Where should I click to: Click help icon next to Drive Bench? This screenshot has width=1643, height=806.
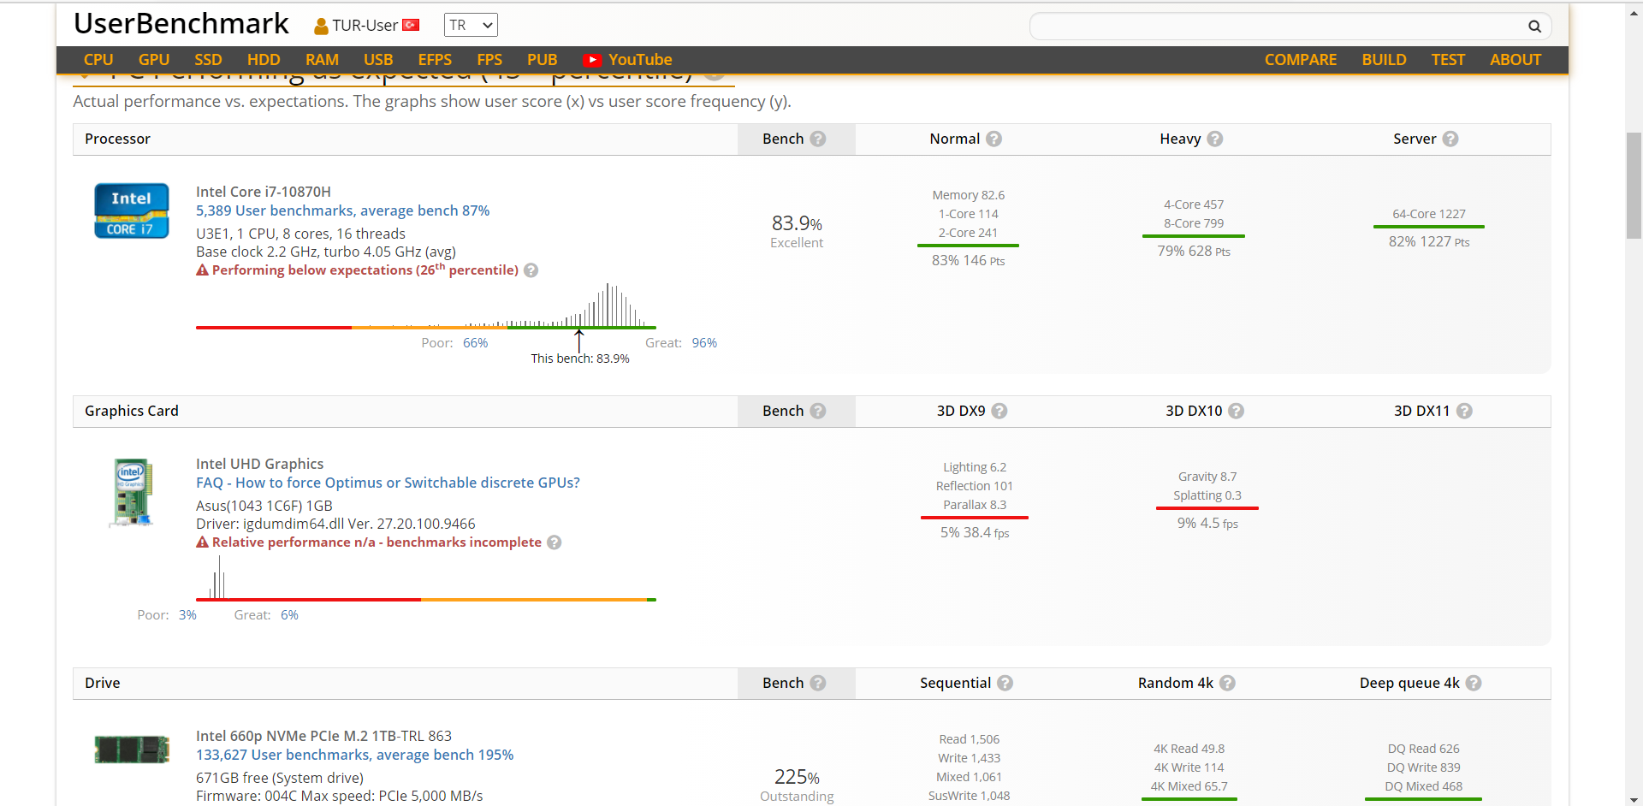tap(818, 683)
